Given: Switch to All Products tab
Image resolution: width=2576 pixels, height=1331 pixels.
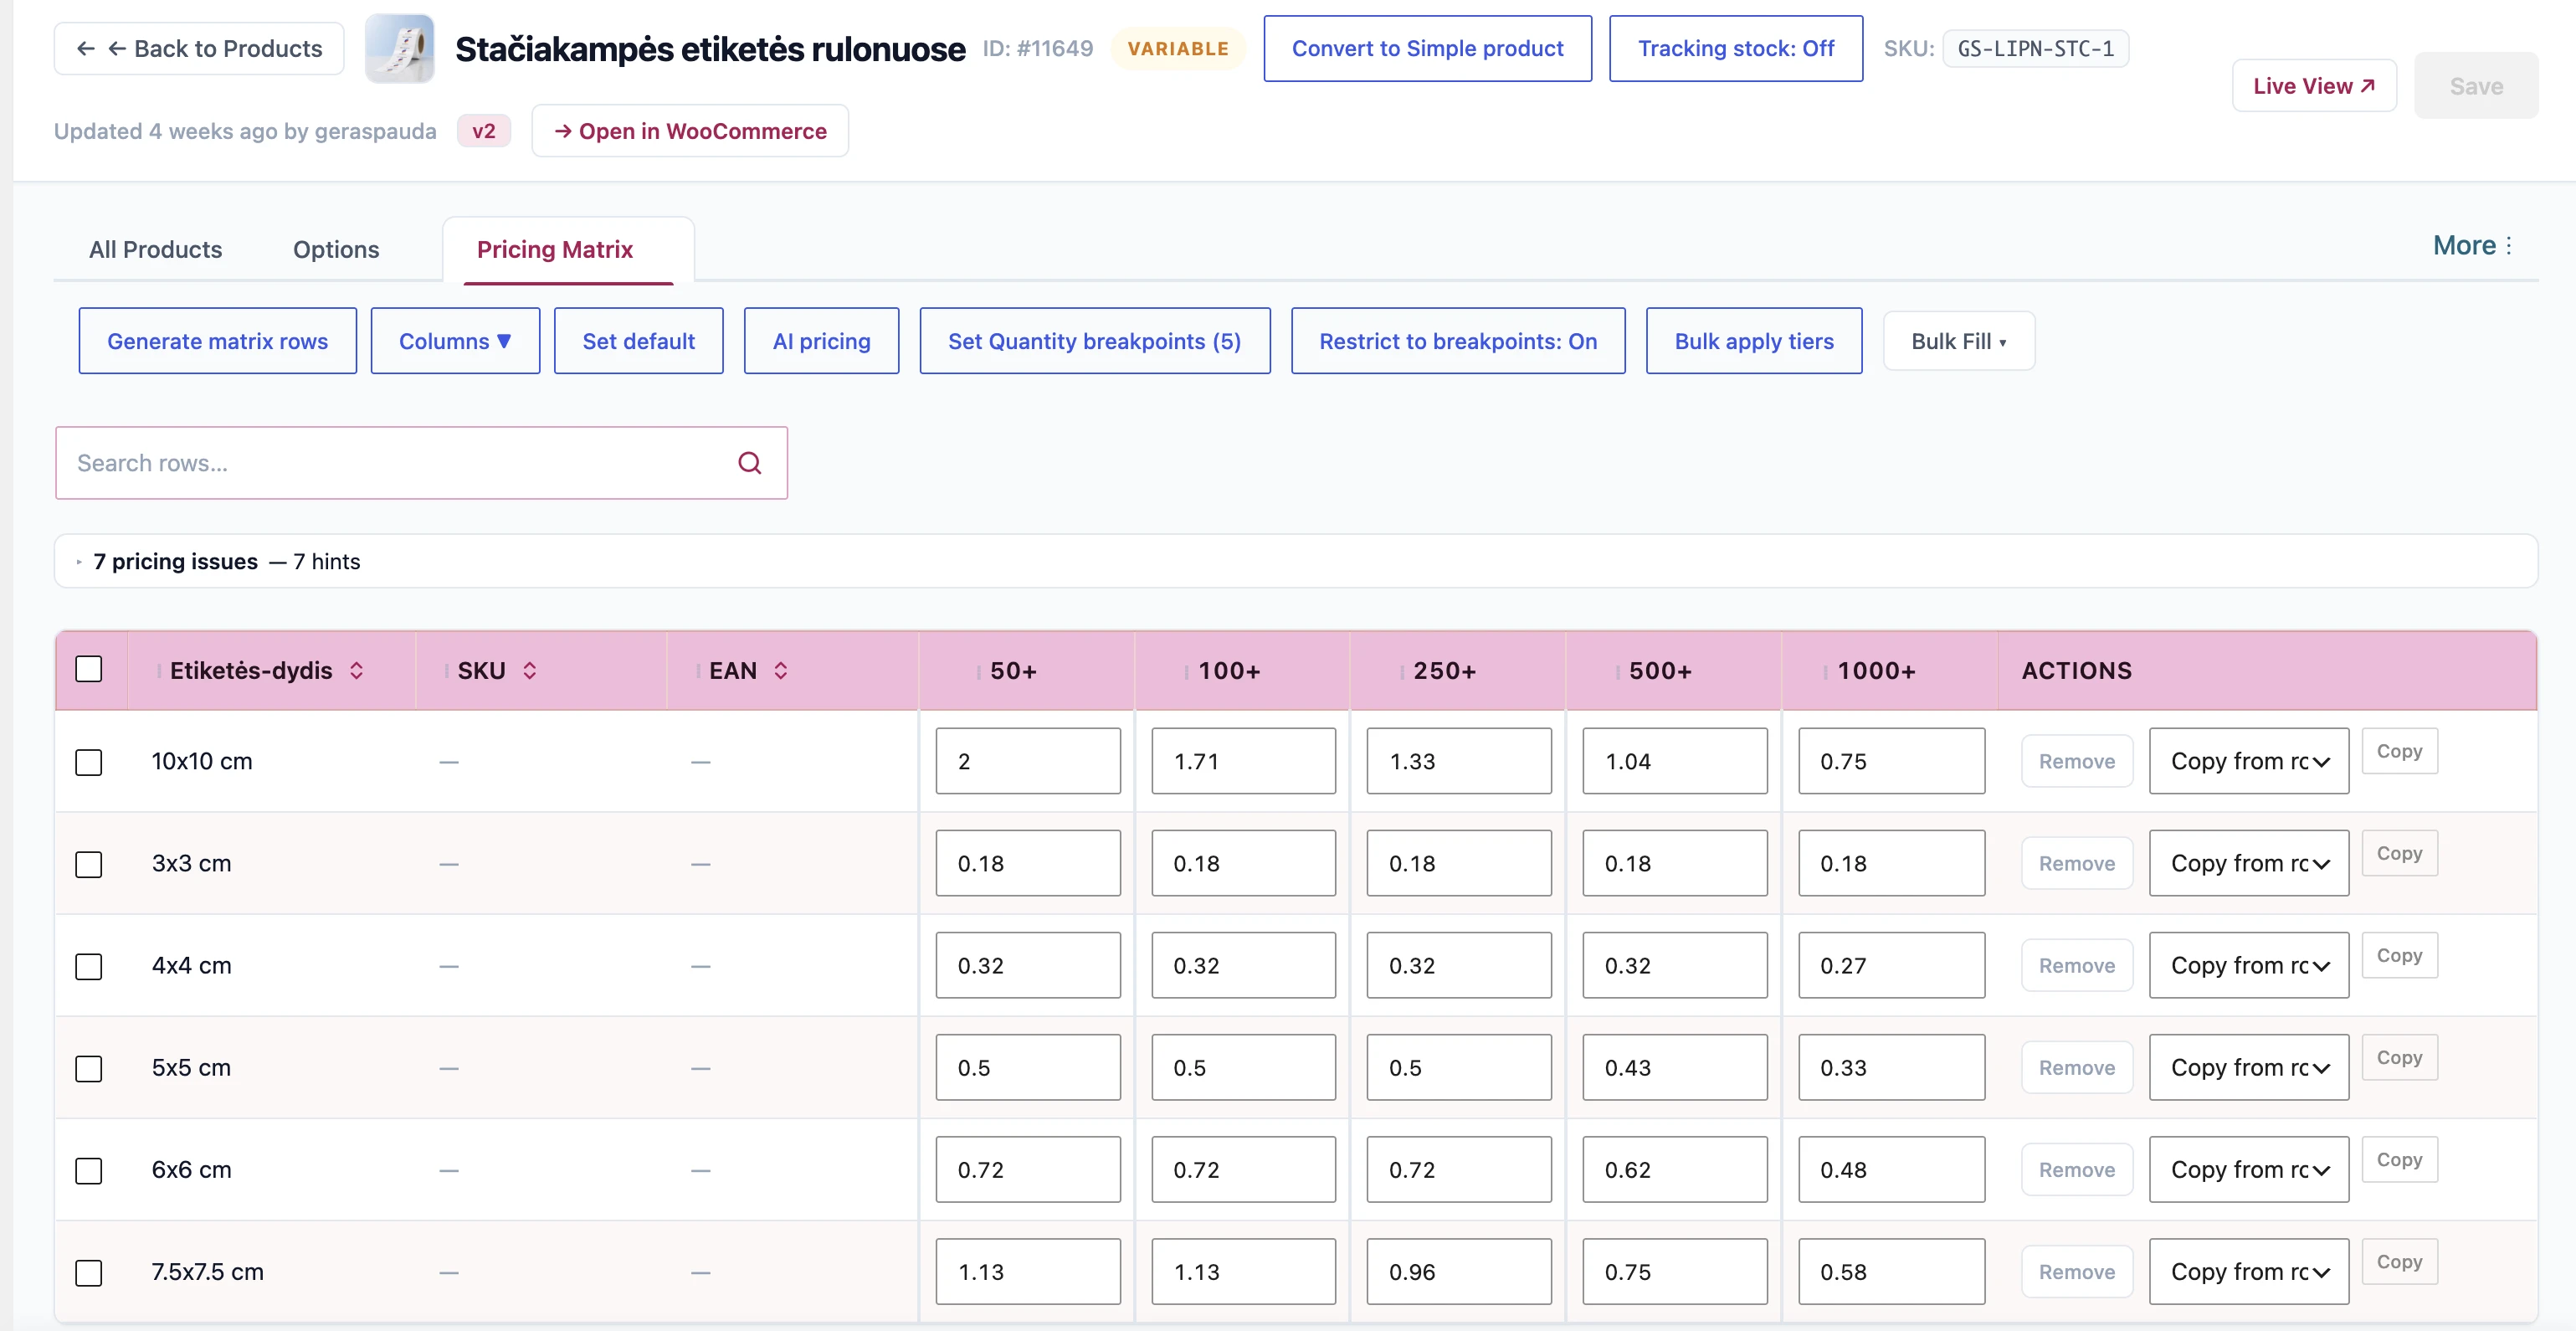Looking at the screenshot, I should coord(155,249).
